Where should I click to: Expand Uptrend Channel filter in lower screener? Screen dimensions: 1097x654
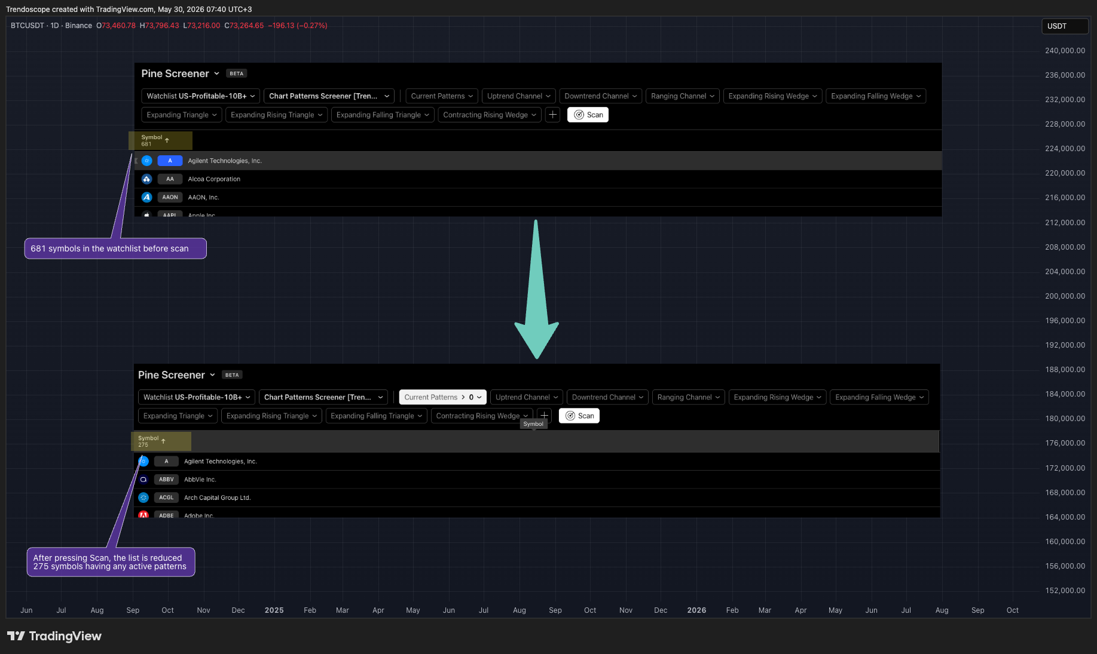[x=527, y=397]
